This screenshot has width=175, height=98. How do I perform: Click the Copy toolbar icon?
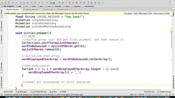click(24, 2)
